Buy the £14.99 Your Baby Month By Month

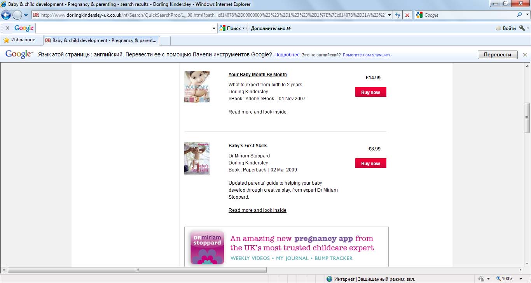click(371, 92)
